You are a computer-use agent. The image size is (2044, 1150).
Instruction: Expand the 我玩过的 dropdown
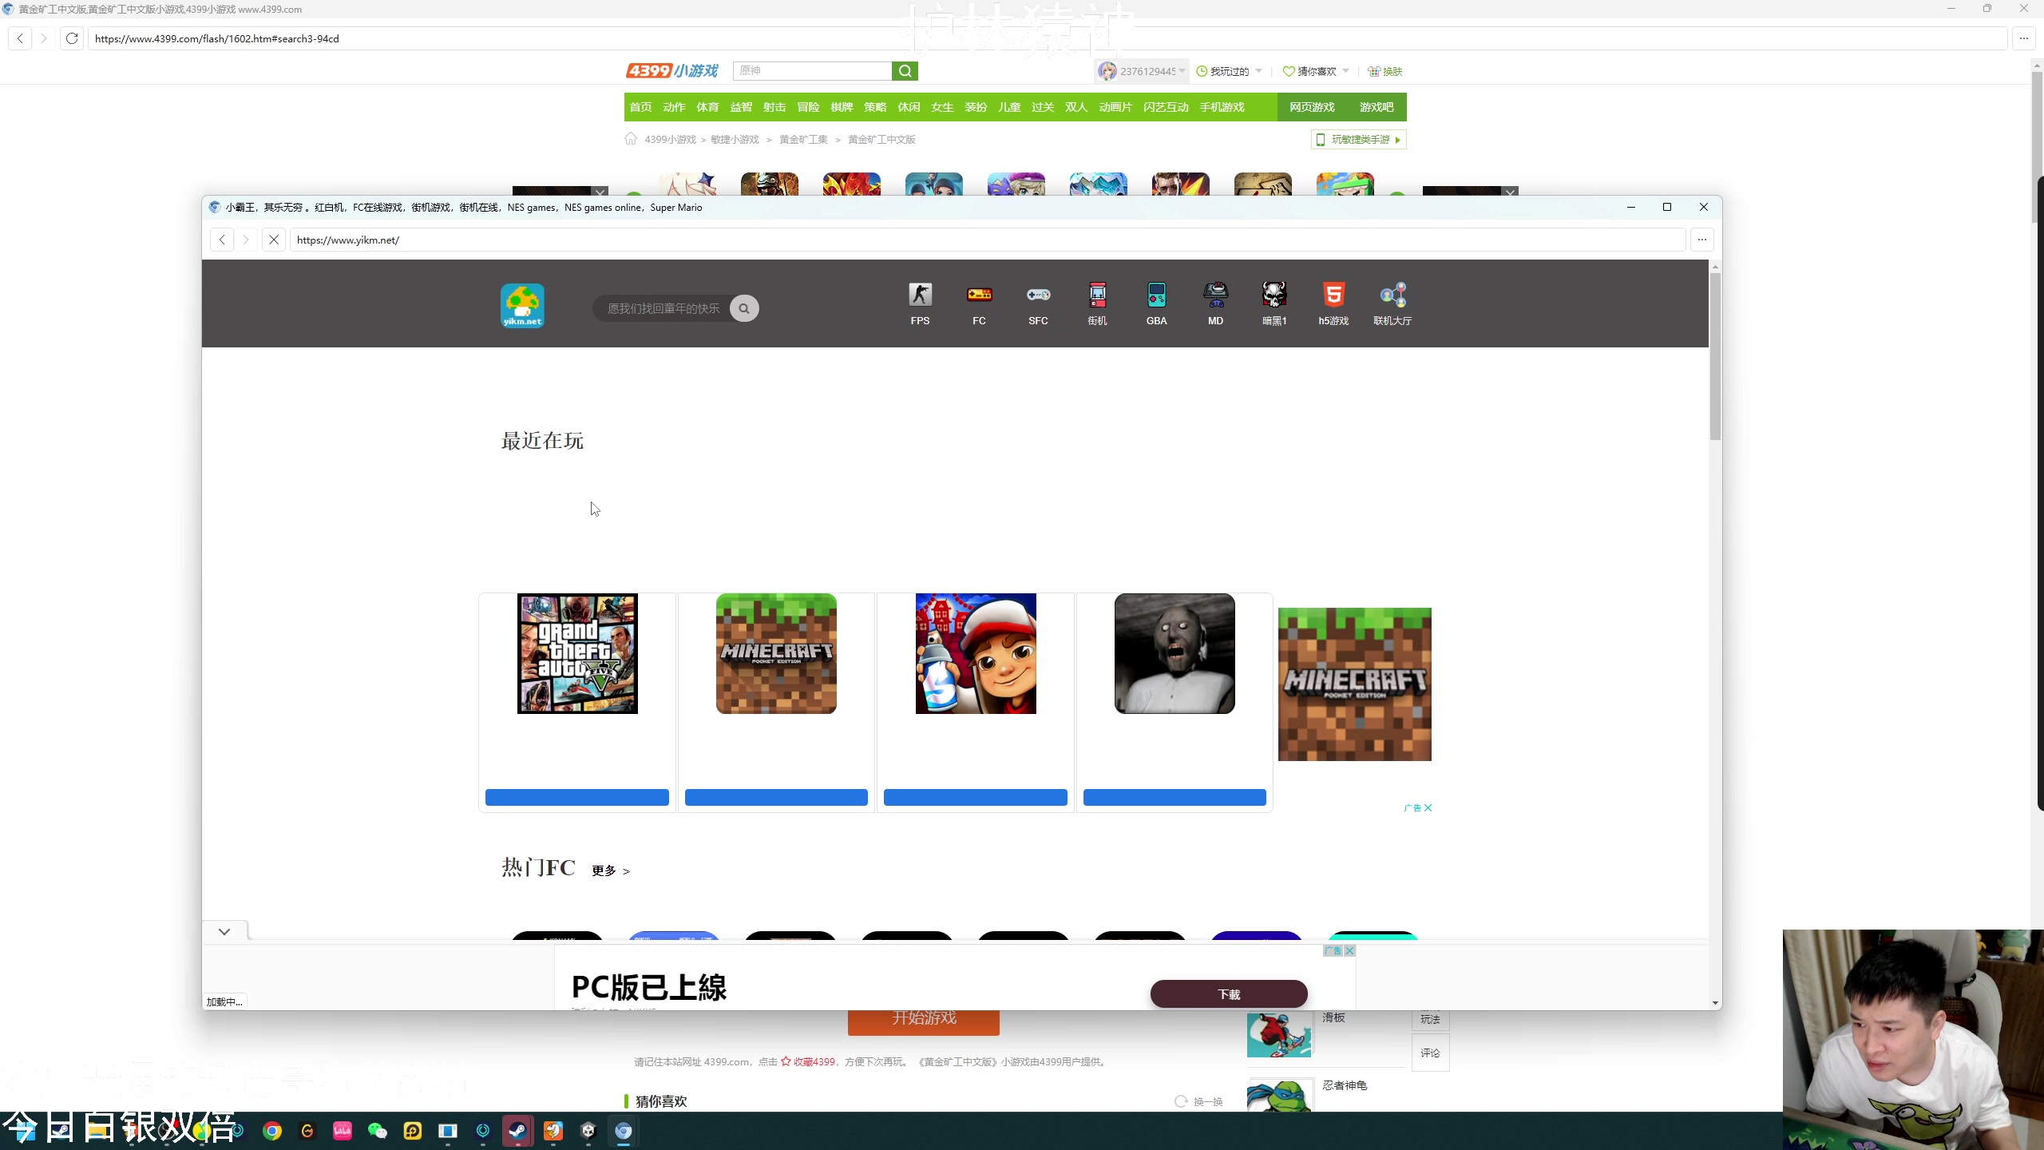click(x=1259, y=71)
